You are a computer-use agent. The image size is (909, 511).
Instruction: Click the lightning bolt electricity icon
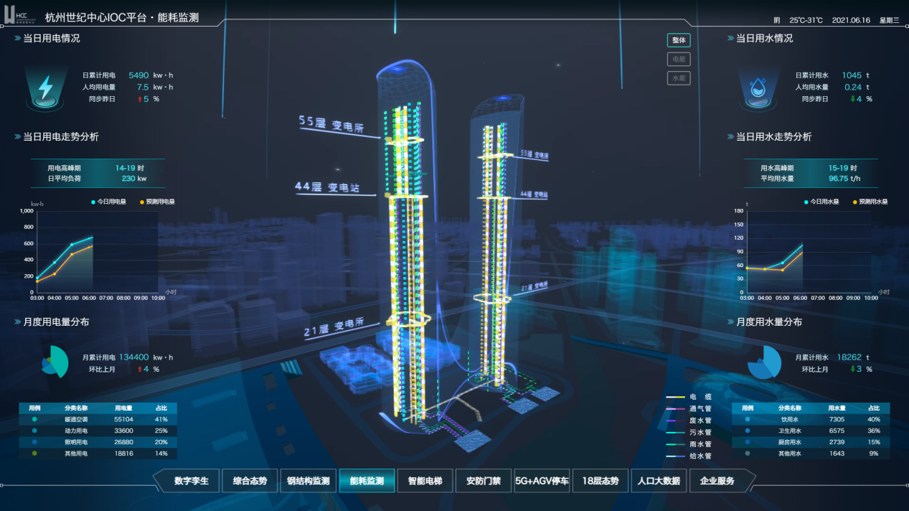[x=45, y=88]
